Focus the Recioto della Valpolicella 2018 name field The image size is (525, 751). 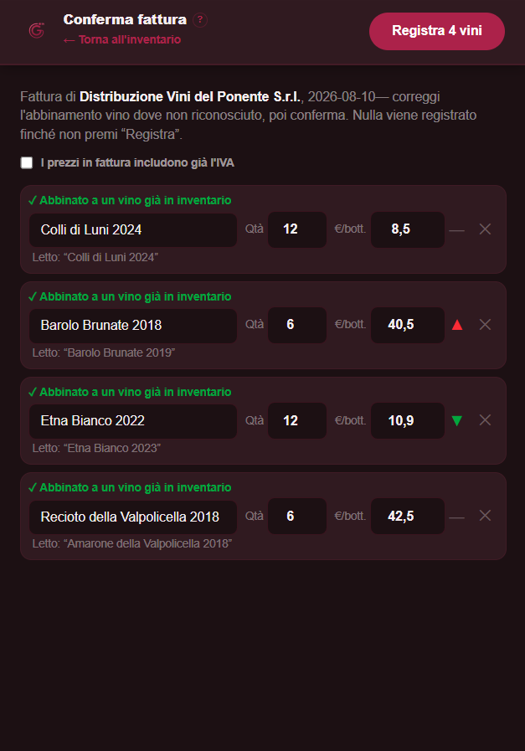coord(133,517)
